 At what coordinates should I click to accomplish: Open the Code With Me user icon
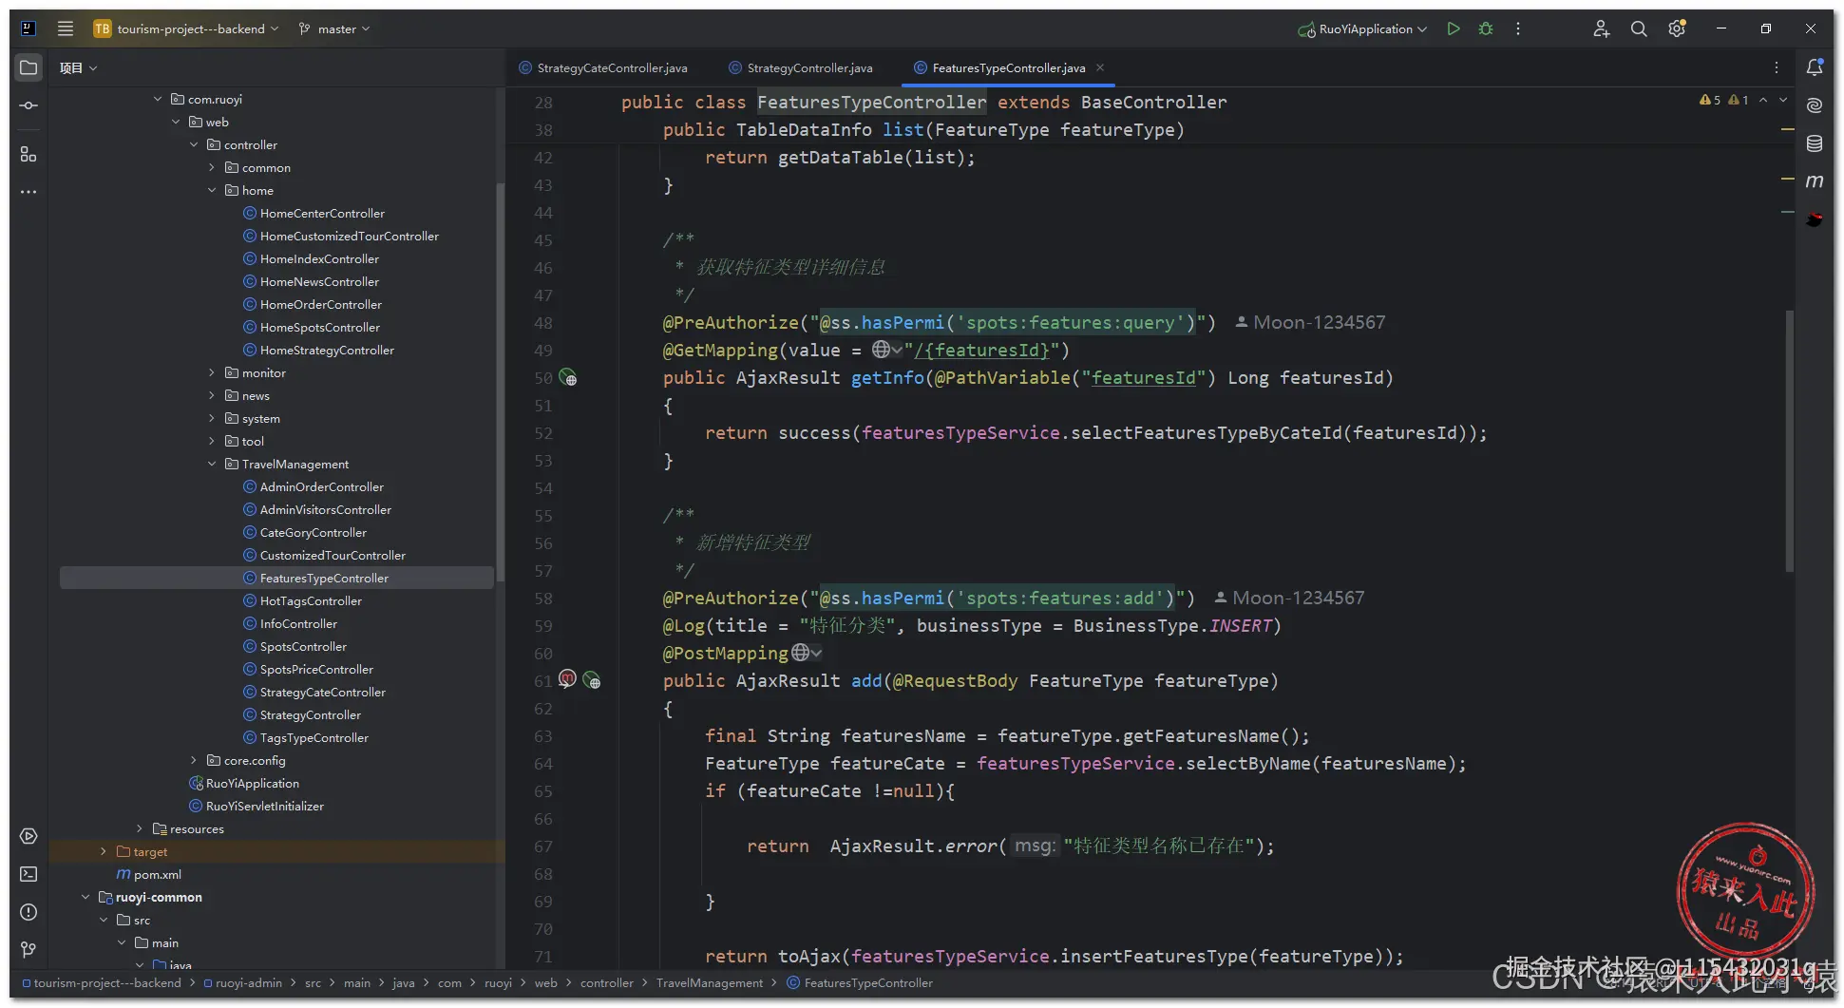click(x=1601, y=29)
